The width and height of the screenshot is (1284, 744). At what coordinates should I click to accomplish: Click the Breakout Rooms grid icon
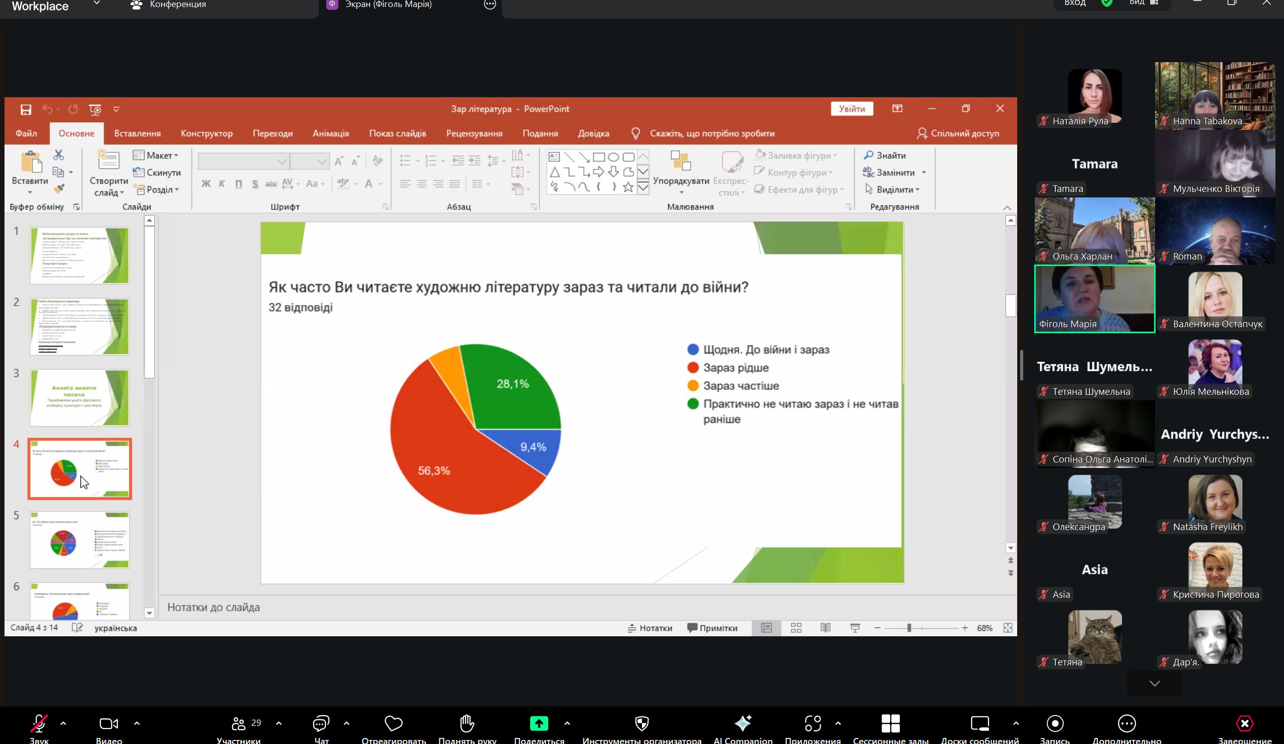pyautogui.click(x=890, y=723)
